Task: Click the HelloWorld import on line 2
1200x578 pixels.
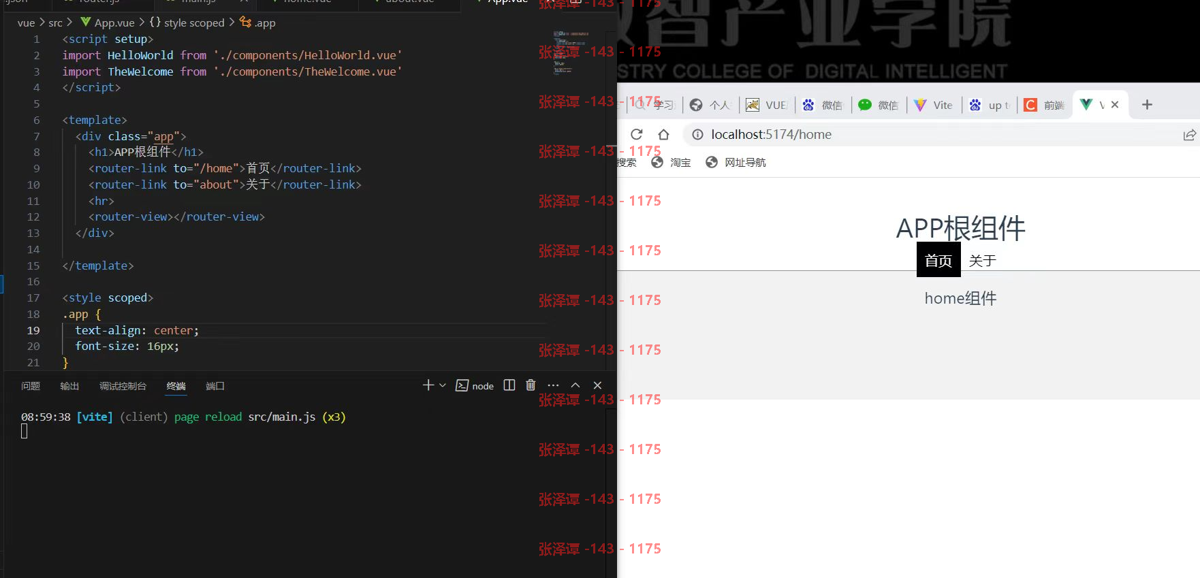Action: pos(232,55)
